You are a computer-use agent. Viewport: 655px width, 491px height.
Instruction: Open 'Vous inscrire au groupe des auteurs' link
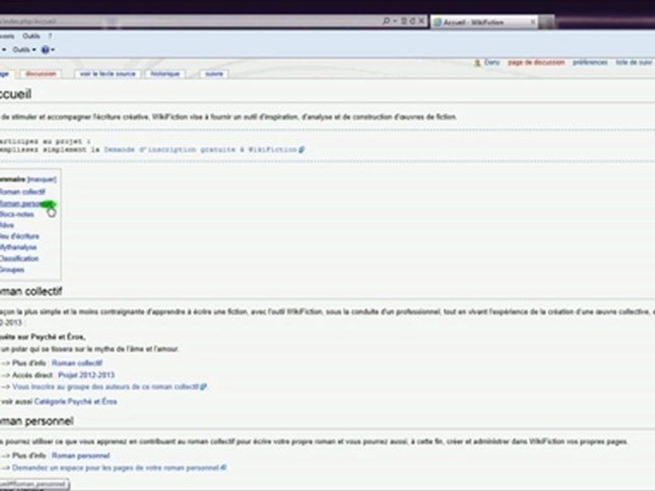109,387
